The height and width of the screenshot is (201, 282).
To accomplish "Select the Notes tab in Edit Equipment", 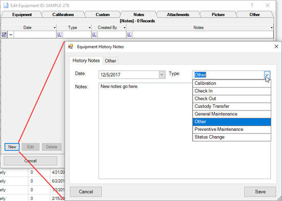I will (138, 14).
